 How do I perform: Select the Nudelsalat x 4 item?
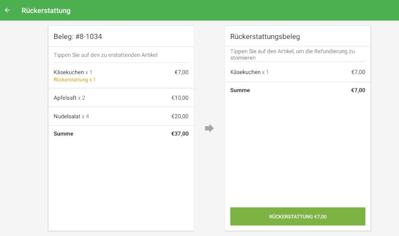121,116
